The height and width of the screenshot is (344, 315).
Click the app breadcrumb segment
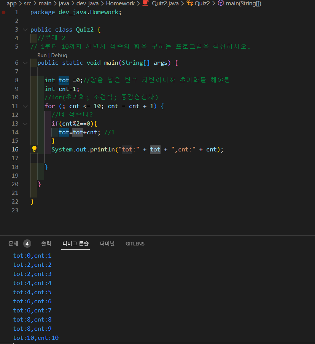click(x=12, y=3)
